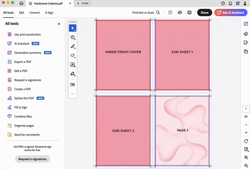Open Organize pages tool
250x169 pixels.
click(21, 126)
